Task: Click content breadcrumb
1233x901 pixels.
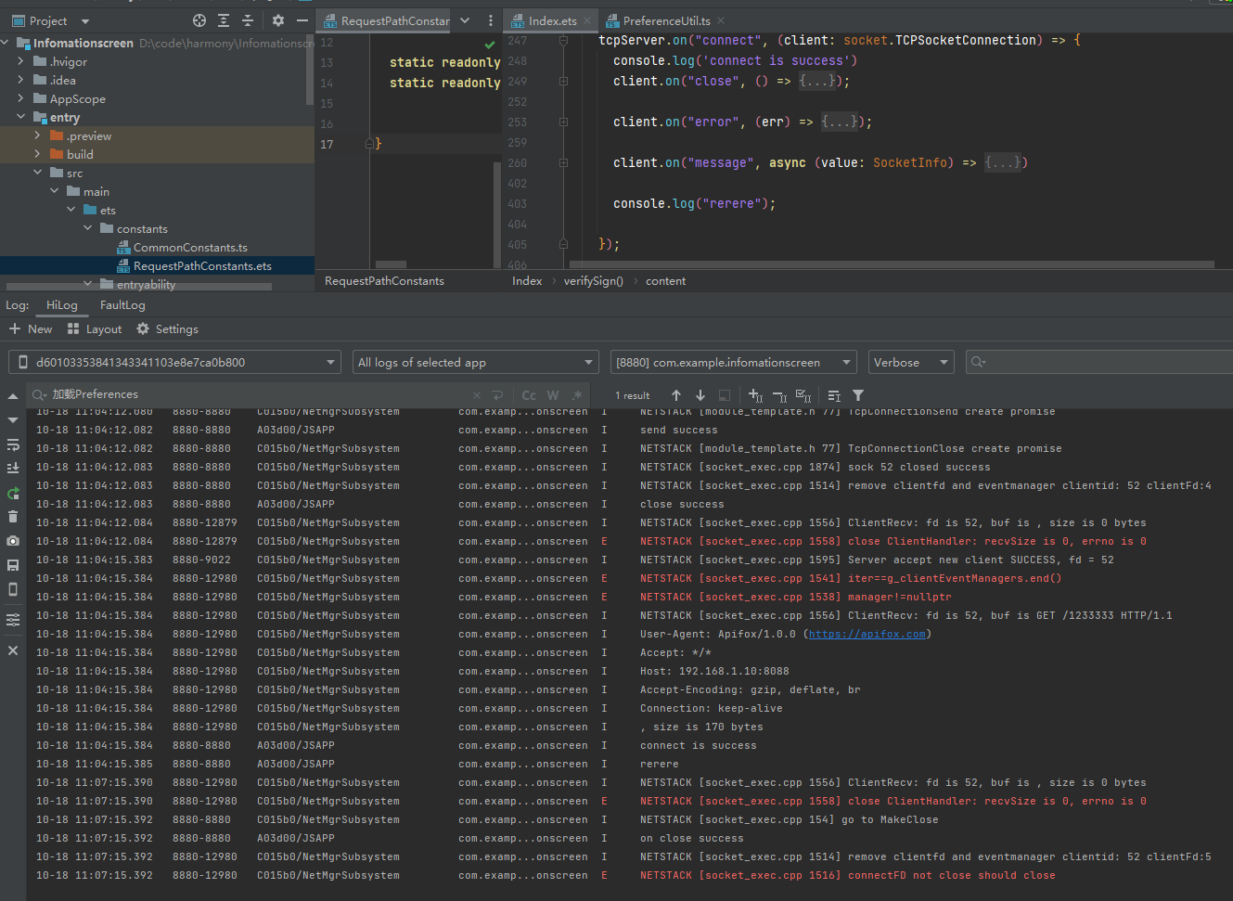Action: click(x=666, y=281)
